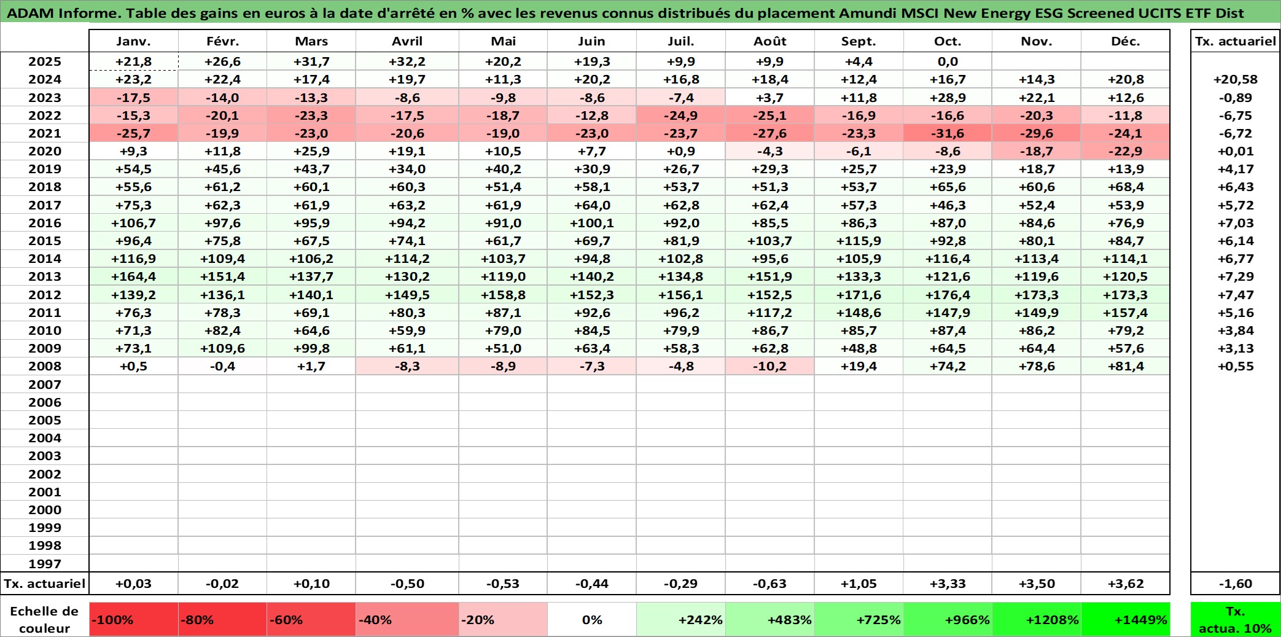This screenshot has height=637, width=1281.
Task: Select the Avril column header
Action: pos(407,41)
